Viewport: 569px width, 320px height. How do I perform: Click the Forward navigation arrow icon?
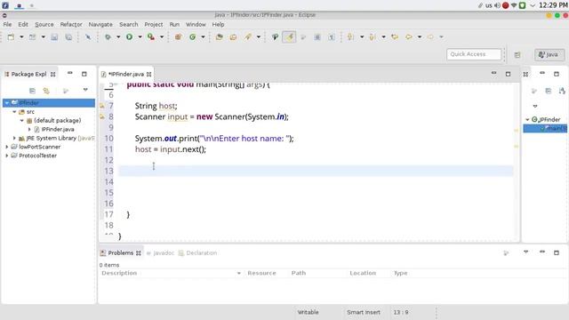pyautogui.click(x=430, y=37)
